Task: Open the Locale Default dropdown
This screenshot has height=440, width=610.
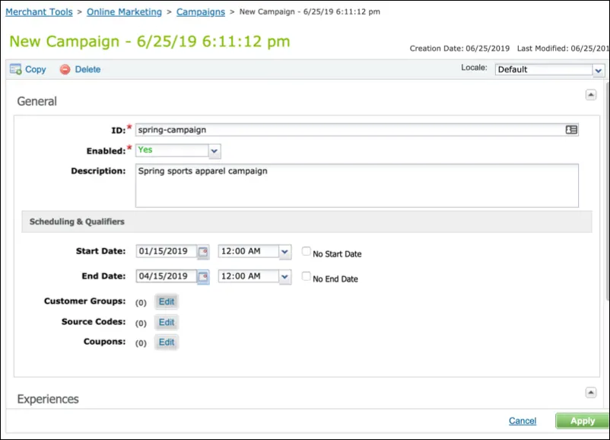Action: click(x=550, y=70)
